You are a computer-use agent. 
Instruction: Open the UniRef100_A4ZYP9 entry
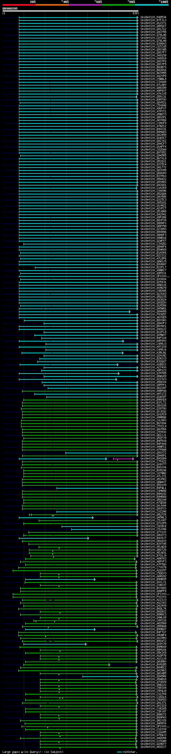(x=153, y=76)
